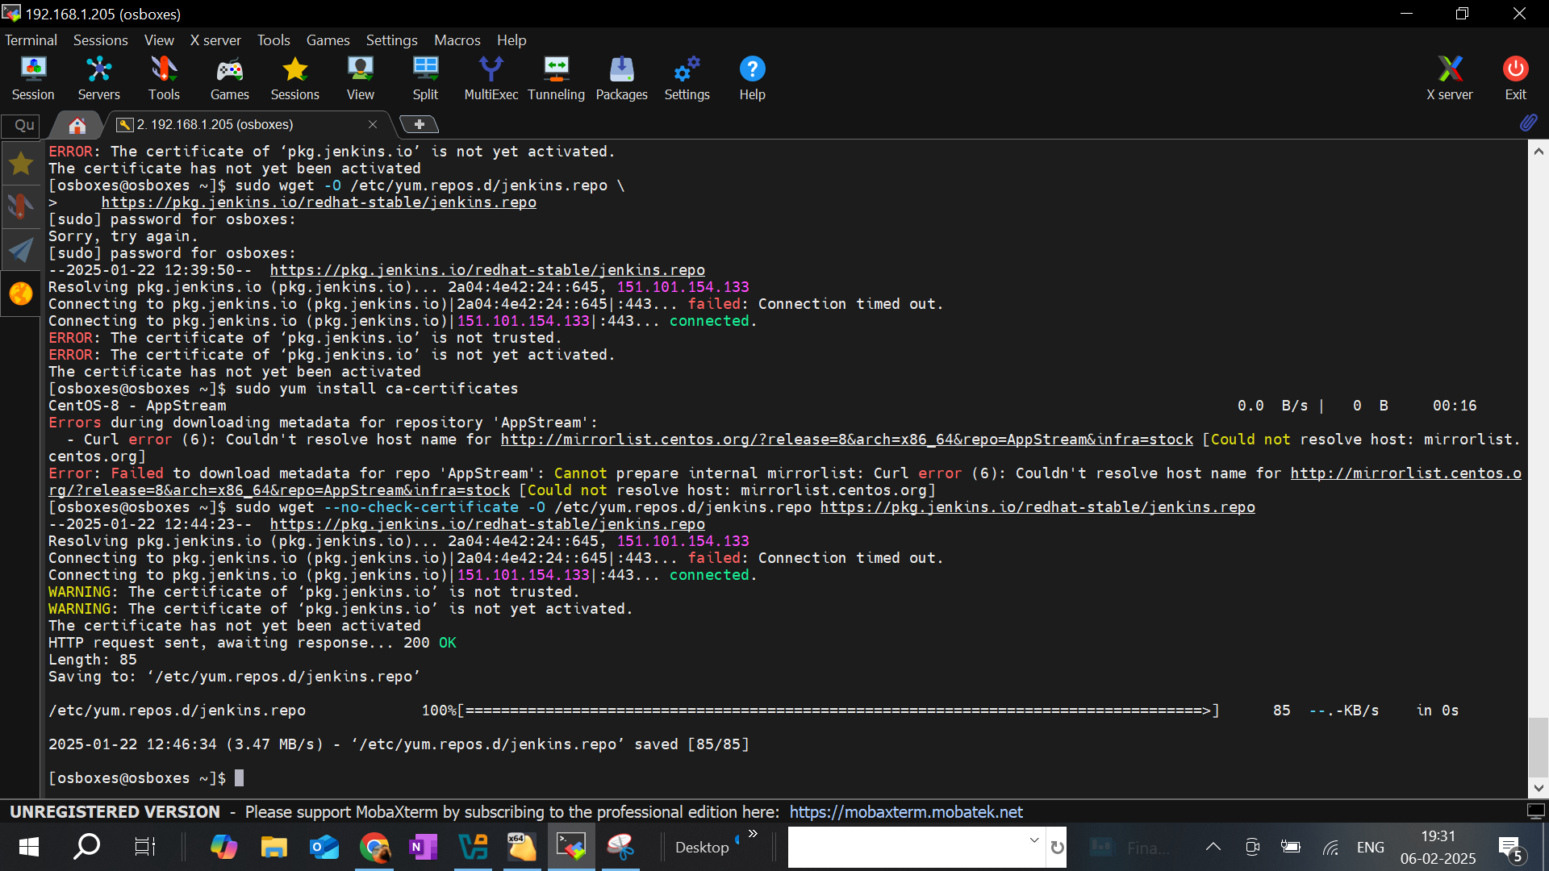This screenshot has height=871, width=1549.
Task: Switch to the home tab
Action: 77,125
